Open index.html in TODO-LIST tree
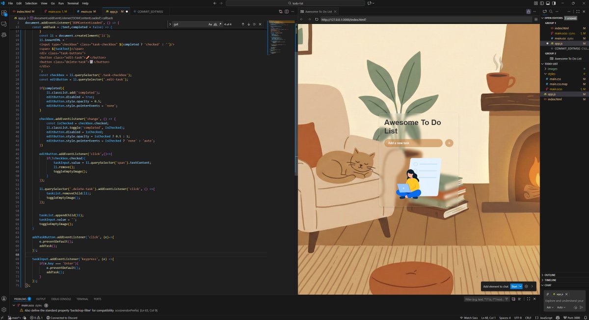The width and height of the screenshot is (589, 320). pos(555,99)
